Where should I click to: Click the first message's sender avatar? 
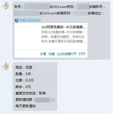pos(6,6)
